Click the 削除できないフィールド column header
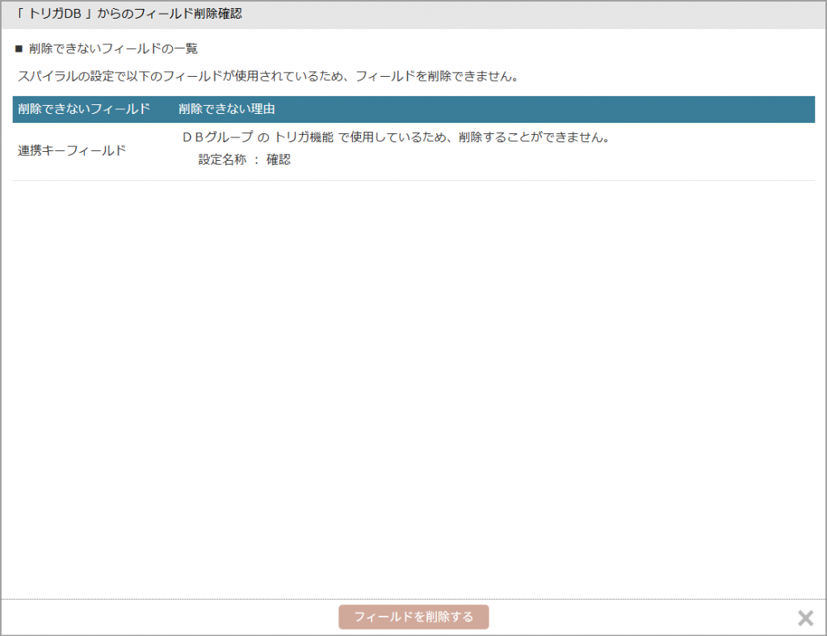 84,109
